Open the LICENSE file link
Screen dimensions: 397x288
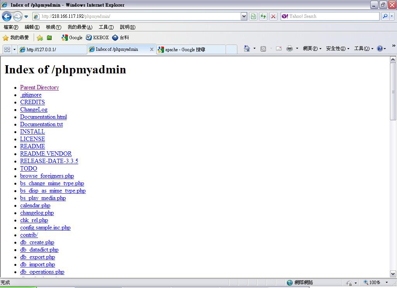(33, 139)
